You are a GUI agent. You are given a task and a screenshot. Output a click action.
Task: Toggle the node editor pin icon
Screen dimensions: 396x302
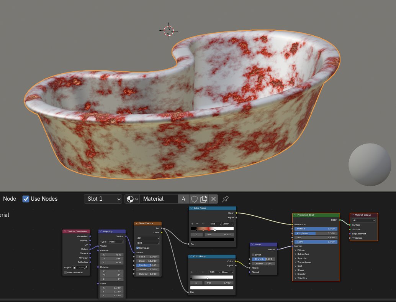(225, 199)
